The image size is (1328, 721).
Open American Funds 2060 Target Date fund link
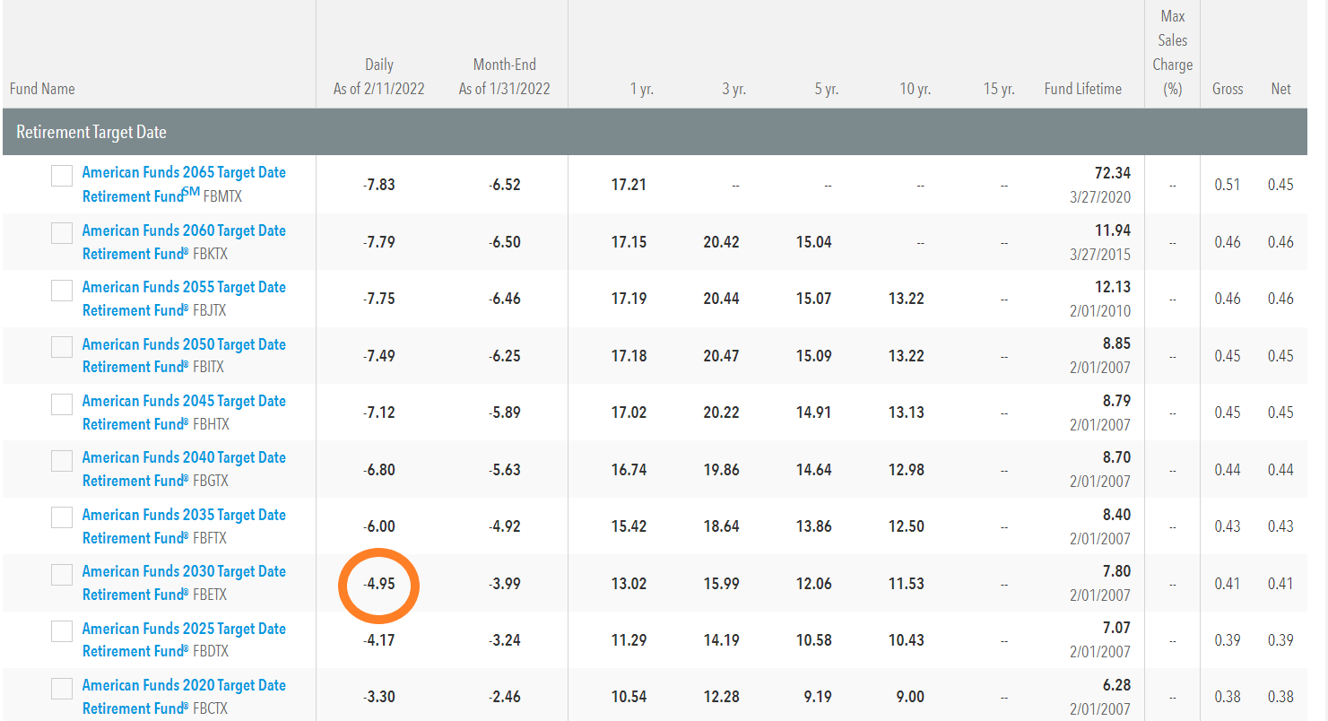coord(184,242)
